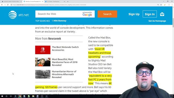Click the yellow extension icon in Chrome toolbar

165,5
